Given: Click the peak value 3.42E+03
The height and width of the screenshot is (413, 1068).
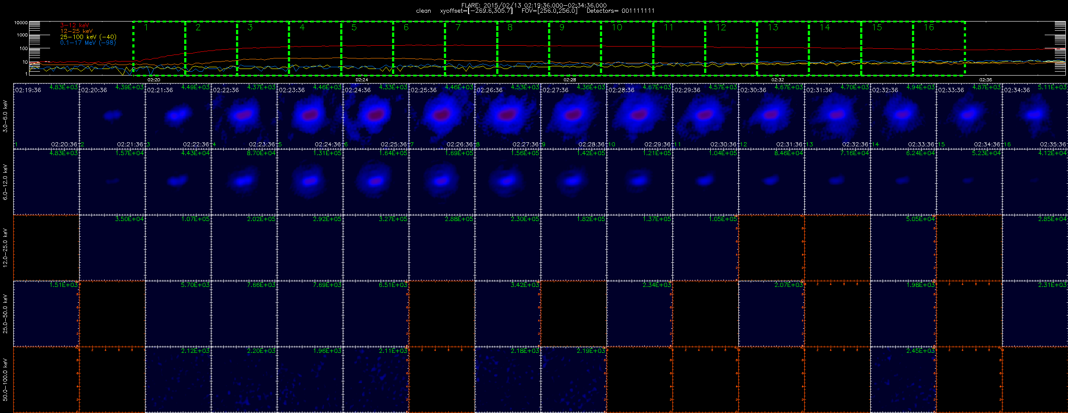Looking at the screenshot, I should click(525, 285).
